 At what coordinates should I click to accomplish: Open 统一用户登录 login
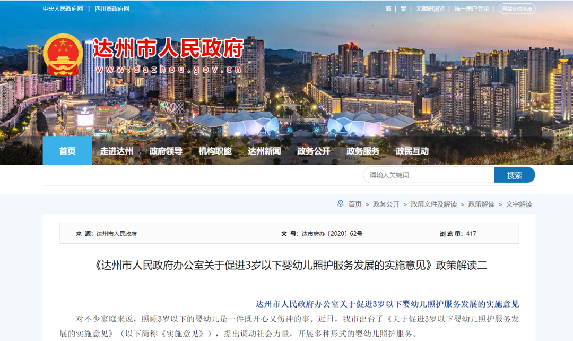[x=472, y=9]
